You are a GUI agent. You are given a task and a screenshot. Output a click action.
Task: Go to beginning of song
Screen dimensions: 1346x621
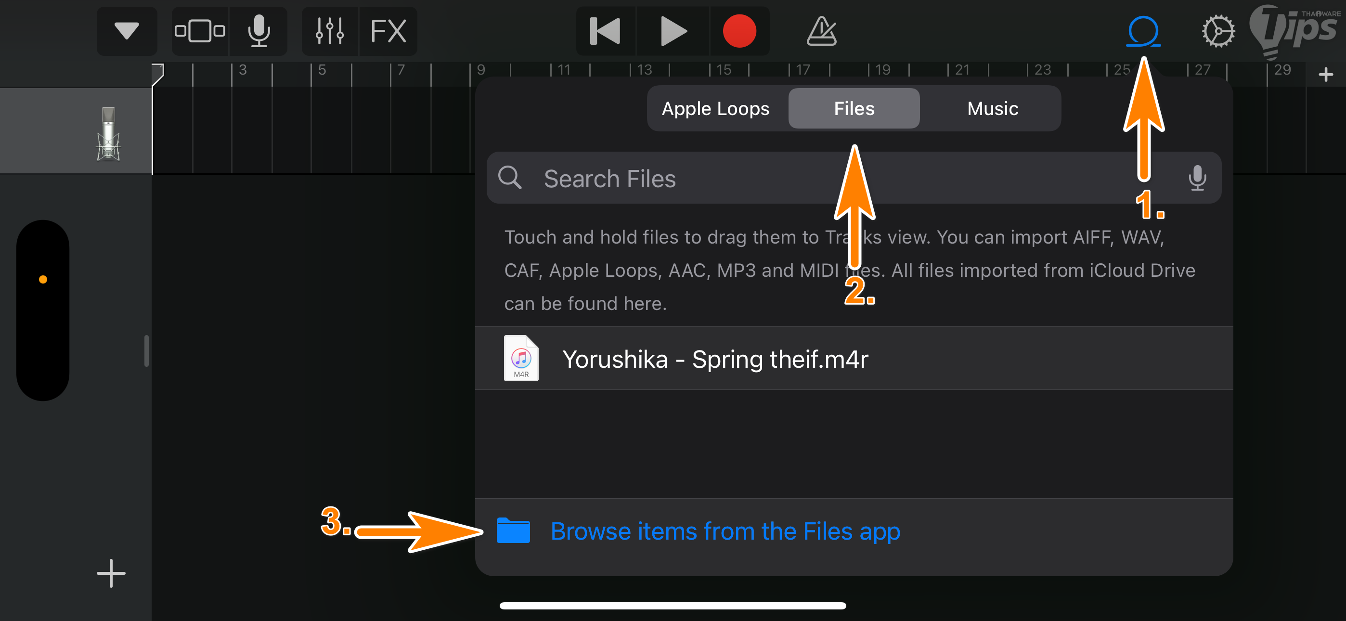(x=605, y=31)
